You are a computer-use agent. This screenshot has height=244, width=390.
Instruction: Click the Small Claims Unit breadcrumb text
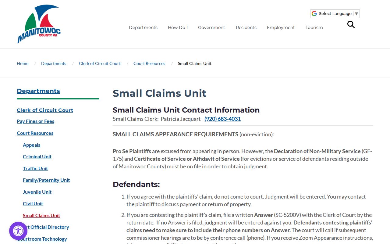(195, 63)
